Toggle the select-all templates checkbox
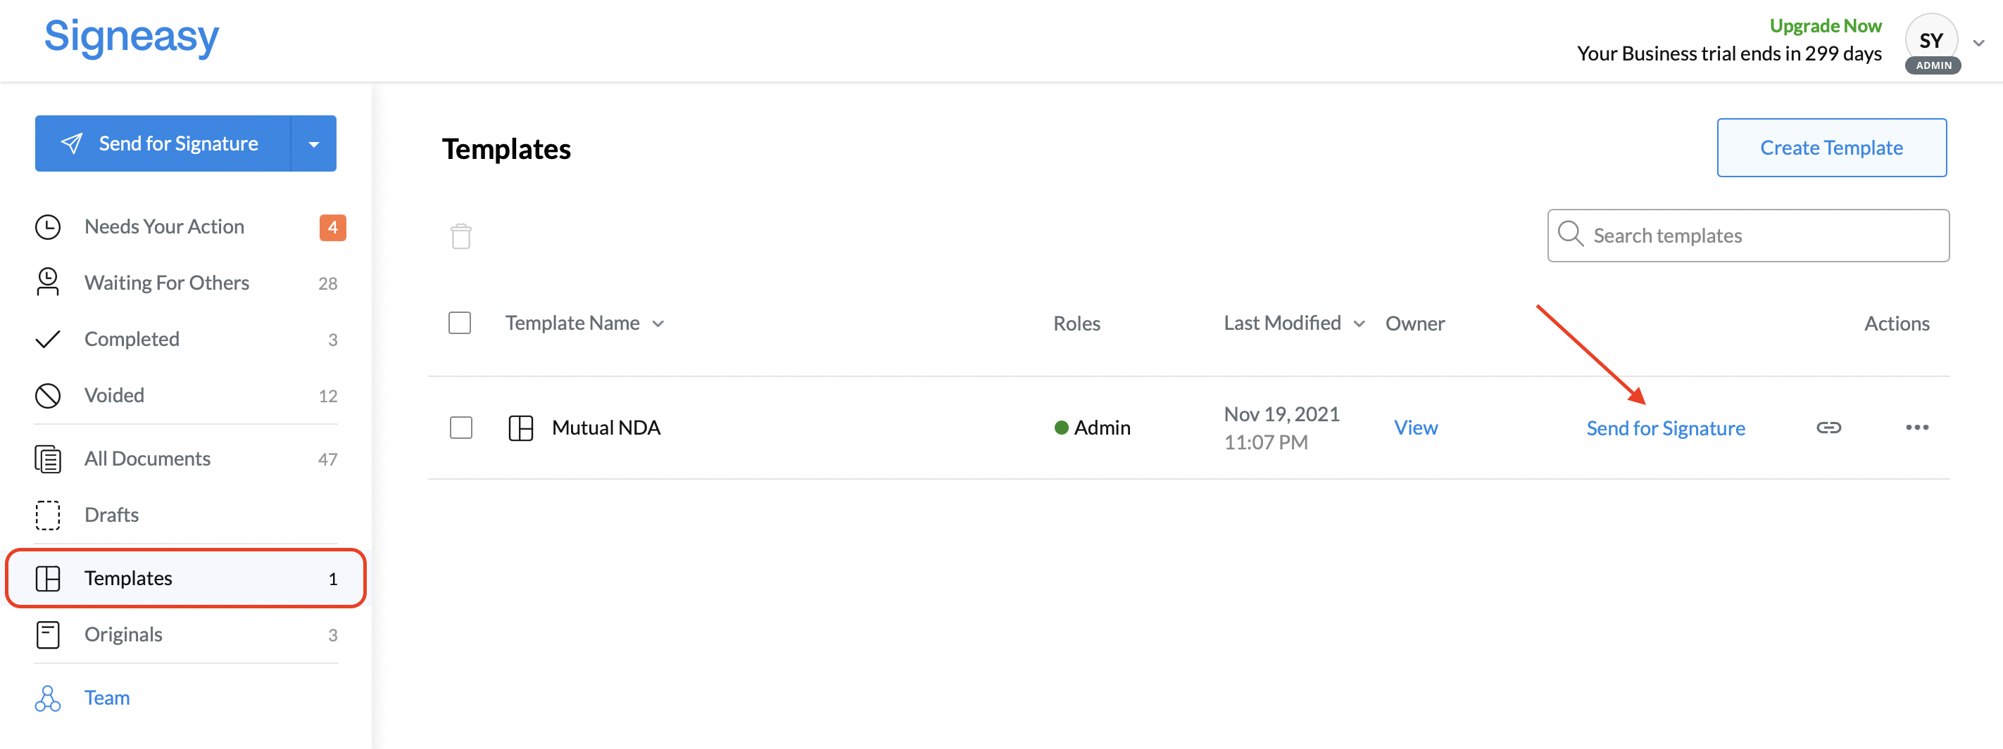 [x=460, y=322]
